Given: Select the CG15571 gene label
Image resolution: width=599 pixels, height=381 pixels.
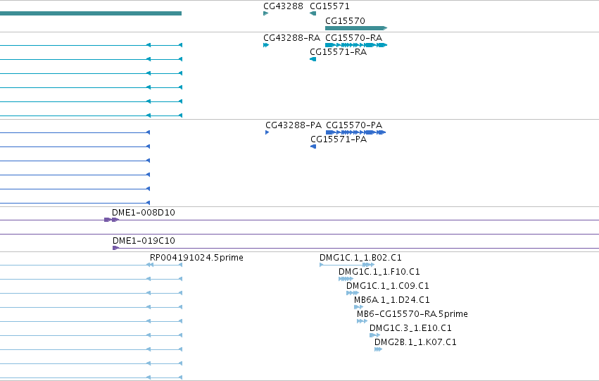Looking at the screenshot, I should (329, 6).
